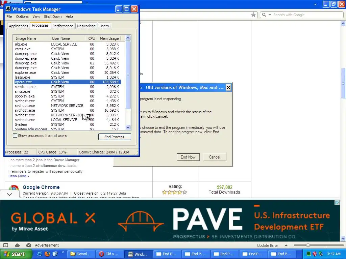The height and width of the screenshot is (259, 346).
Task: Toggle Opera's panel button in status bar
Action: [x=6, y=245]
